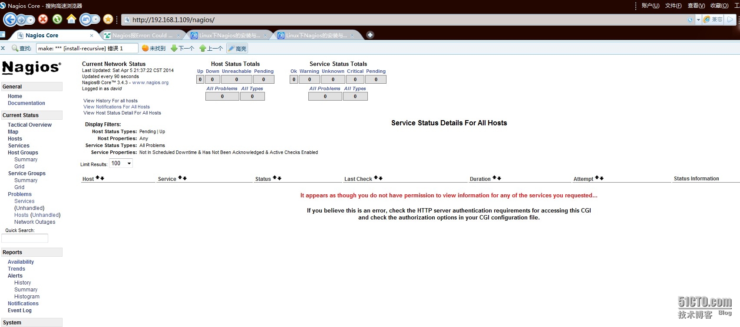
Task: Switch to the last Linux下Nagios的安装与 tab
Action: point(316,36)
